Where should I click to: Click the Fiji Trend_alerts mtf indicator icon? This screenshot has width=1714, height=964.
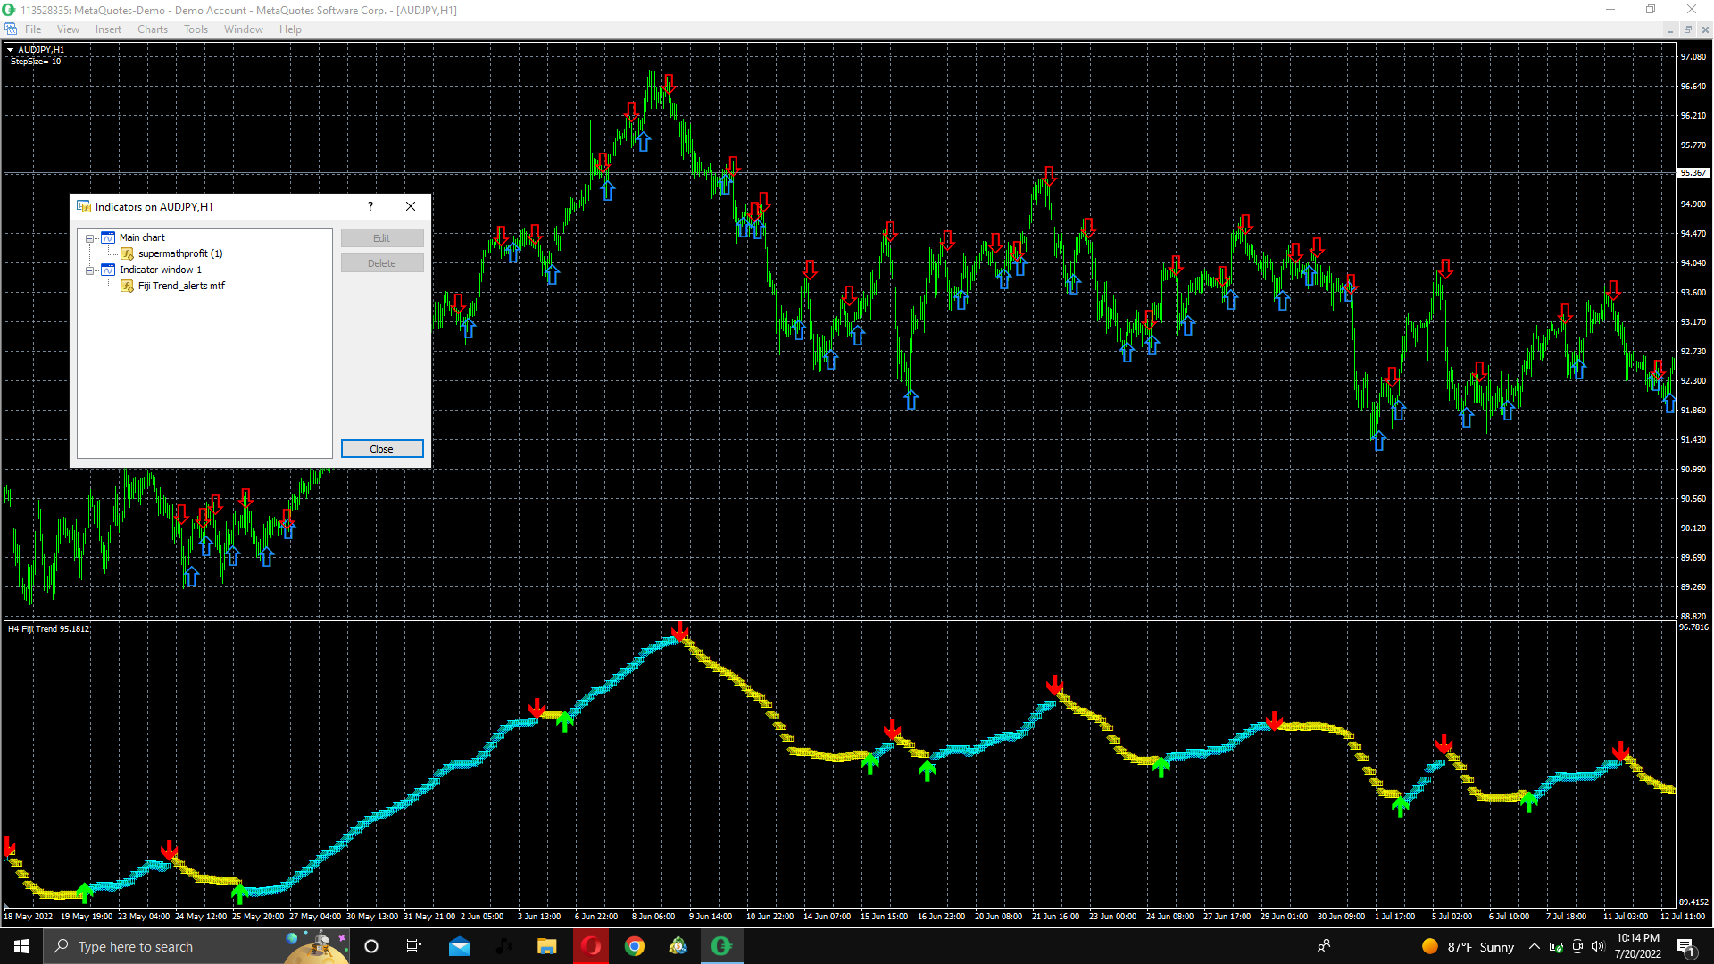coord(127,286)
